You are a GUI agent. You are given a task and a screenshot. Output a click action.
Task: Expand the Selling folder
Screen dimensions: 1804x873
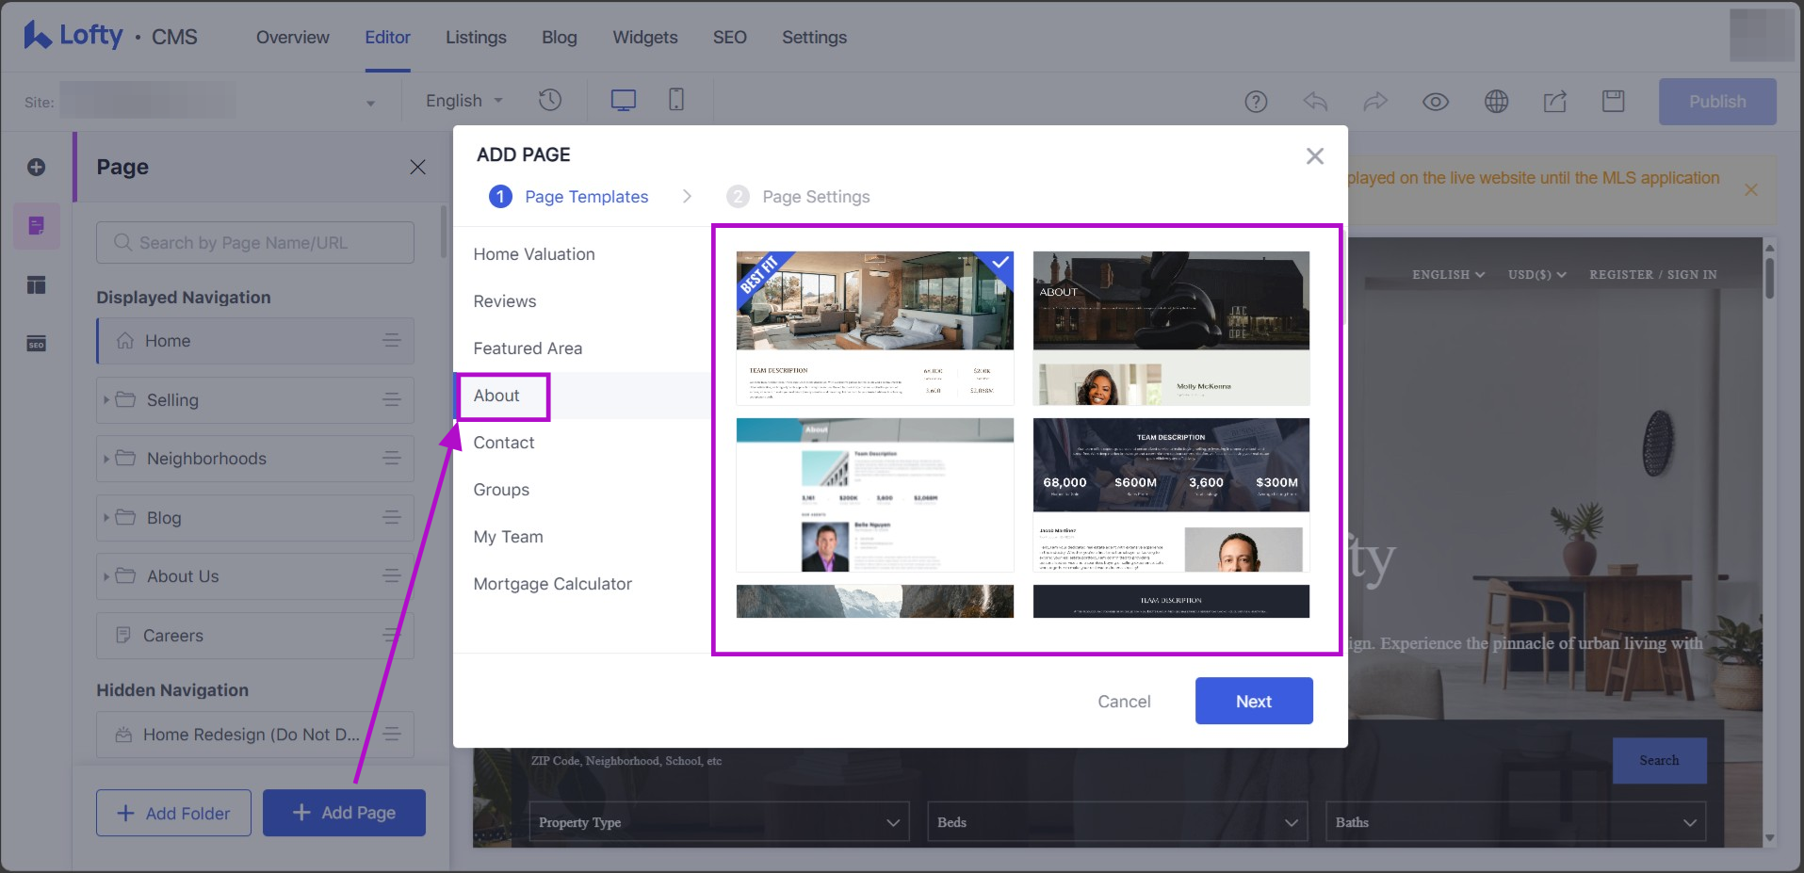106,400
